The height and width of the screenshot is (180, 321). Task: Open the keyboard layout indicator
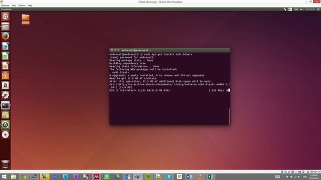point(290,9)
